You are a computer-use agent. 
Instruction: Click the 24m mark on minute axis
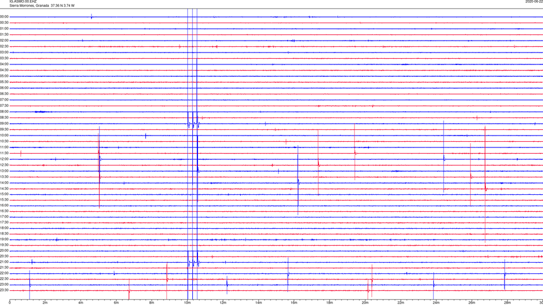pos(436,303)
